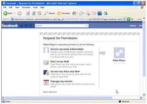This screenshot has width=147, height=104.
Task: Stop loading with the red X icon
Action: click(28, 13)
